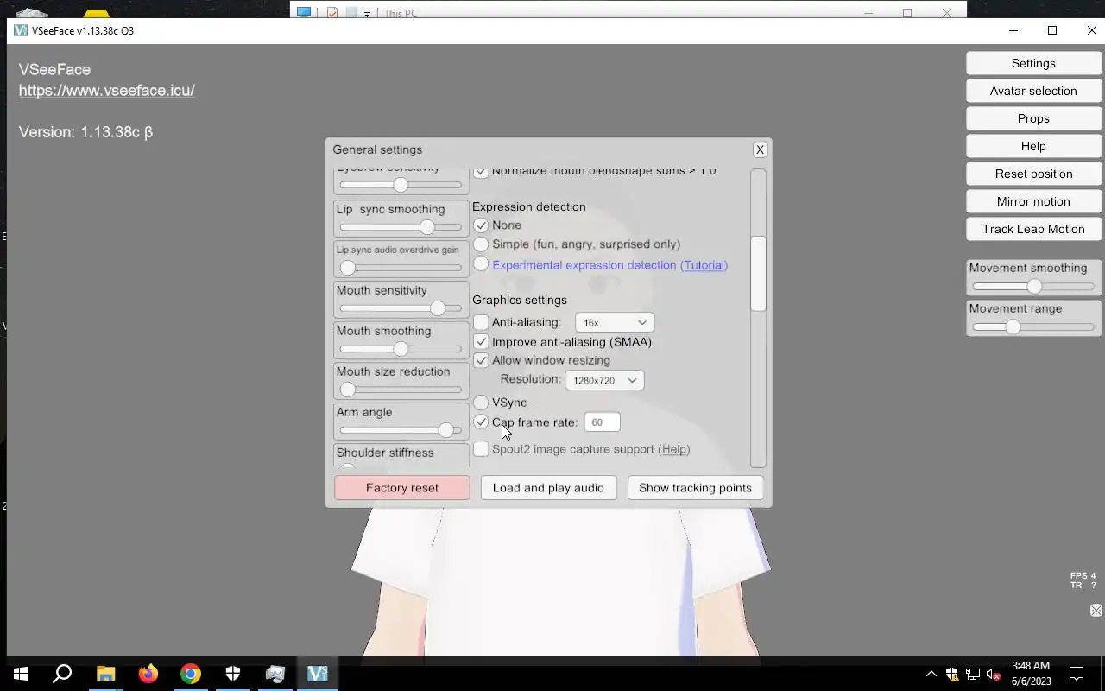This screenshot has height=691, width=1105.
Task: Enable the VSync option
Action: [x=481, y=403]
